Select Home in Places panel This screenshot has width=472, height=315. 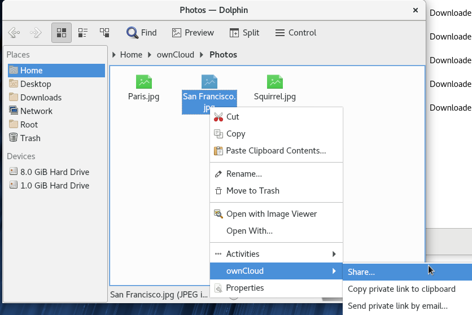[56, 71]
